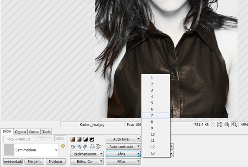Viewport: 248px width, 167px height.
Task: Apply the sepia tone effect icon
Action: [x=73, y=139]
